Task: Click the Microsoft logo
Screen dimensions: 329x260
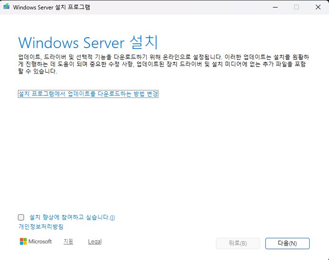Action: click(x=36, y=242)
